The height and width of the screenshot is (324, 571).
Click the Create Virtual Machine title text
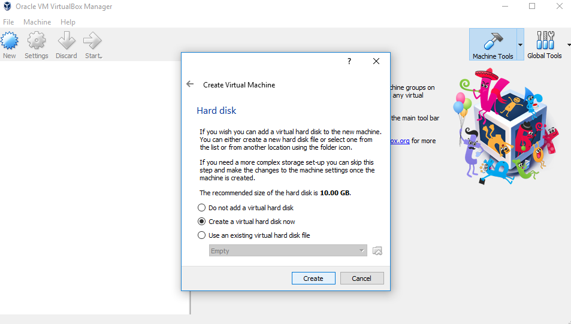pyautogui.click(x=239, y=85)
